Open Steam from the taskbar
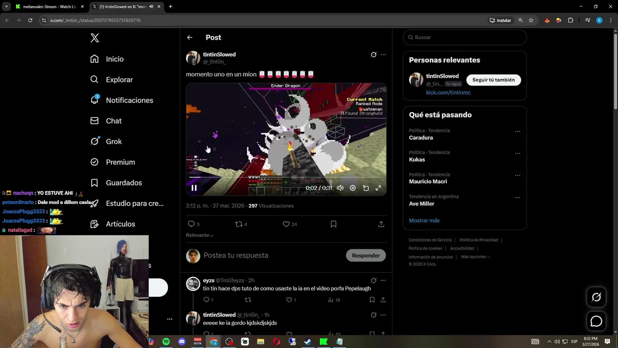Viewport: 618px width, 348px height. [x=308, y=342]
